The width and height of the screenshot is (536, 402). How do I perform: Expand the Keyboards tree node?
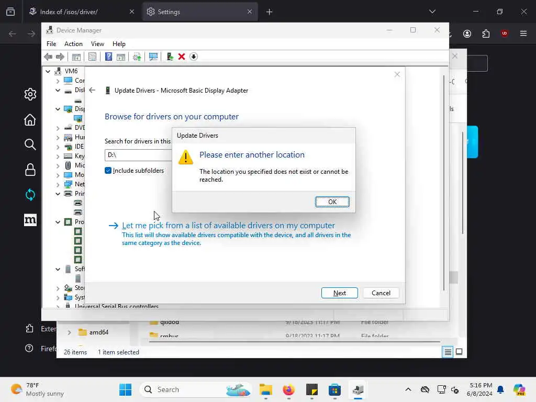tap(58, 157)
